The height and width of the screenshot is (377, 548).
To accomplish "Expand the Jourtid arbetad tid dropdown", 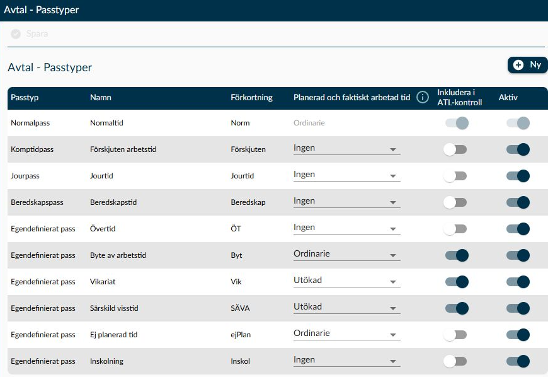I will tap(346, 175).
